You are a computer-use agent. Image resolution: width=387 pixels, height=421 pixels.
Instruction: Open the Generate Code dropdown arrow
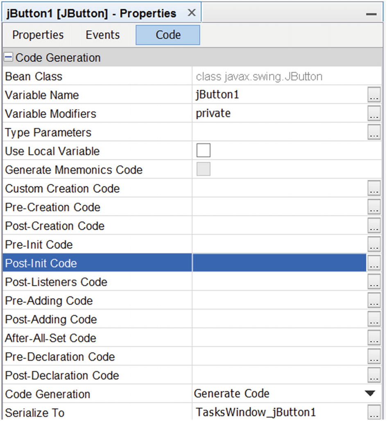[x=370, y=393]
